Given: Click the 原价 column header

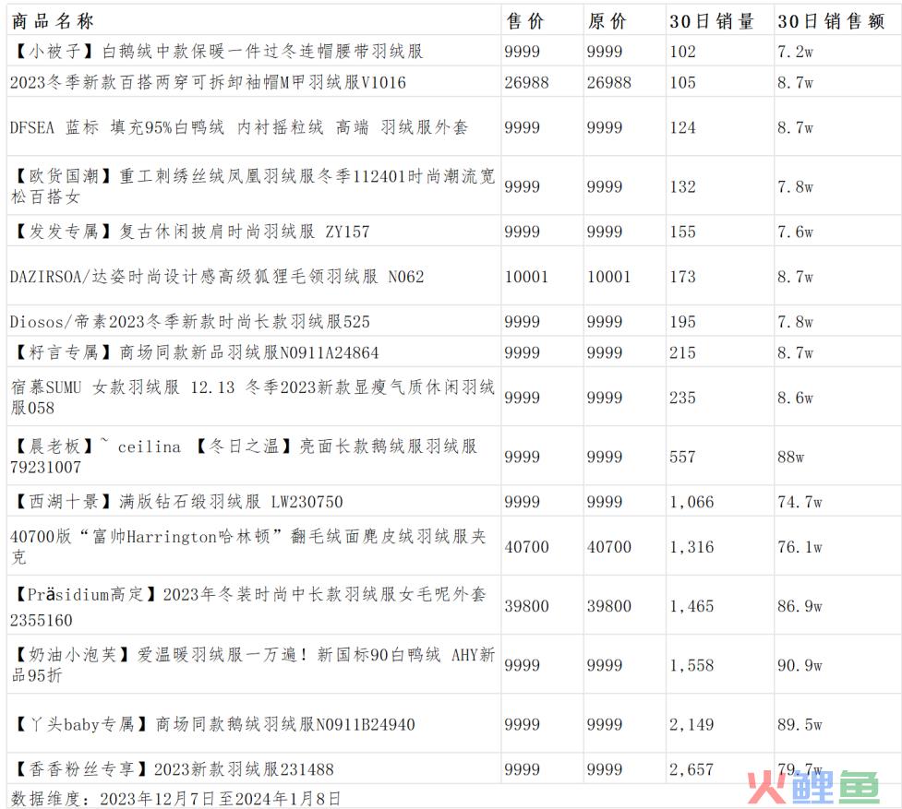Looking at the screenshot, I should coord(607,21).
